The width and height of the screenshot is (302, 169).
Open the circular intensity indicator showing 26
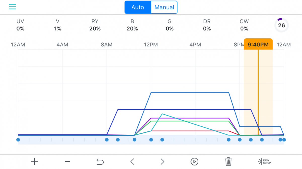281,25
